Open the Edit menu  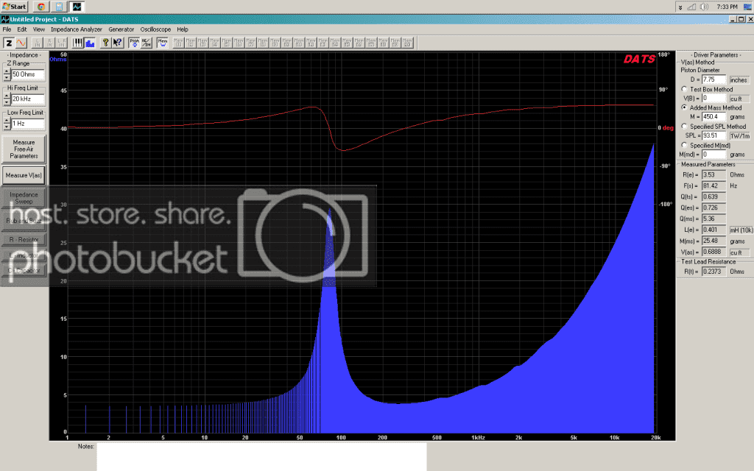point(22,29)
